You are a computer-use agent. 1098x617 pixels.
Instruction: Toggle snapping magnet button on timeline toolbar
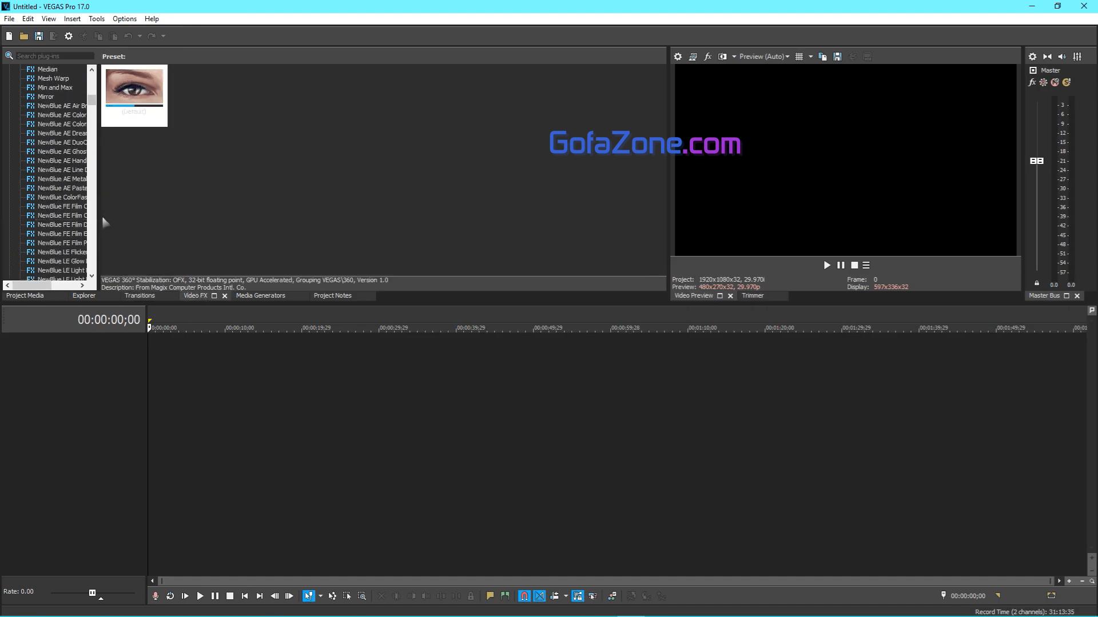[524, 596]
